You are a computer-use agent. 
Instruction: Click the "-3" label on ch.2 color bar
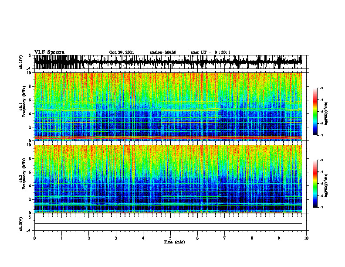[x=321, y=160]
